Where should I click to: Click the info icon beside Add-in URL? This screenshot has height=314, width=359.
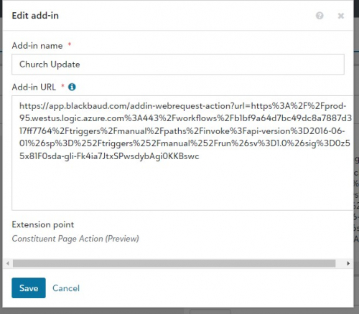pos(72,87)
